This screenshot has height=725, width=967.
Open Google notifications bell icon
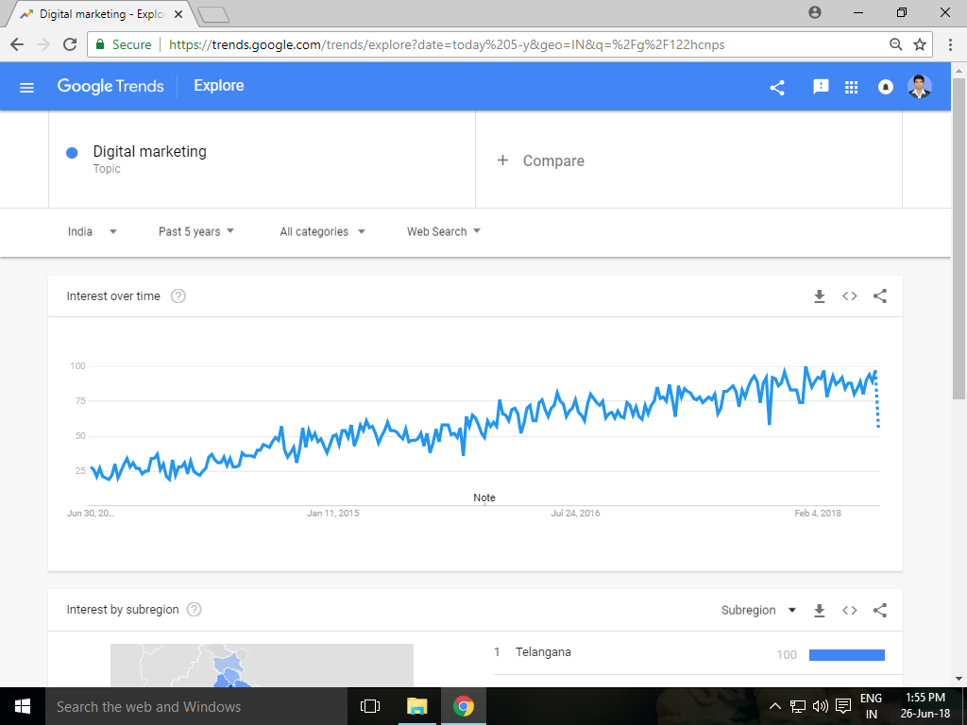coord(886,88)
